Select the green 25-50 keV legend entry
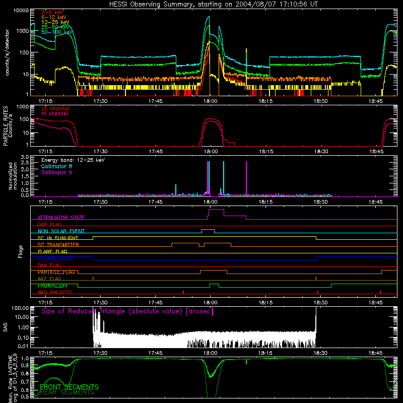 click(55, 27)
